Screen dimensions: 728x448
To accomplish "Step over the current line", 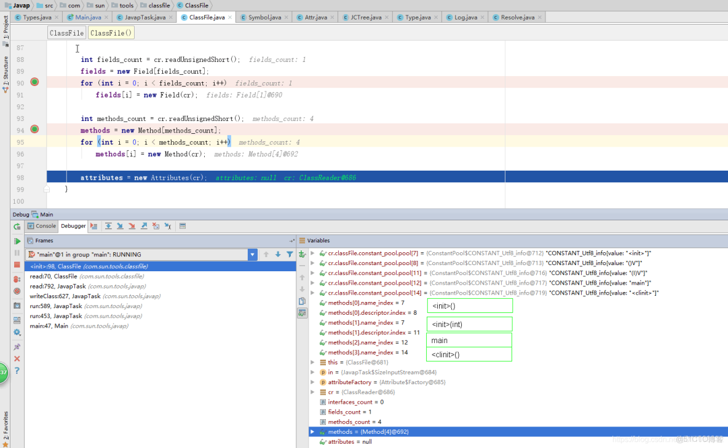I will [x=109, y=226].
